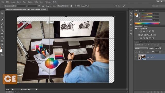Add a Vibrance adjustment
This screenshot has width=165, height=93.
(x=153, y=31)
